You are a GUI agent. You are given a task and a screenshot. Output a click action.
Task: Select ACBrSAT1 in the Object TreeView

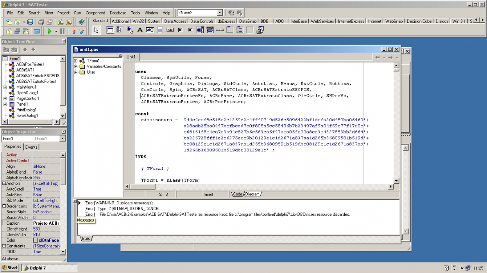25,70
